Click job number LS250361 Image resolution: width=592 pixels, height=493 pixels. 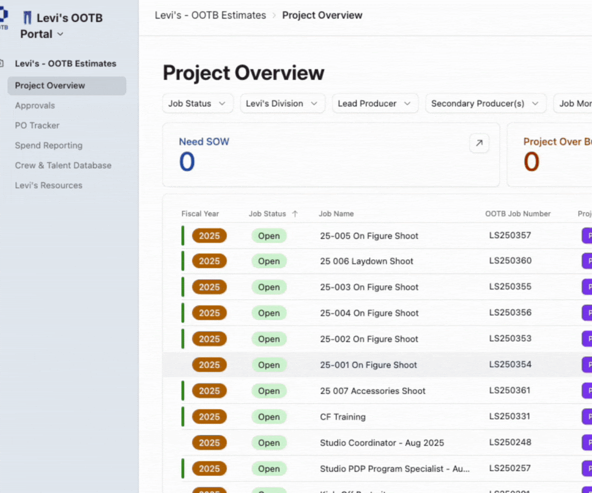point(510,390)
